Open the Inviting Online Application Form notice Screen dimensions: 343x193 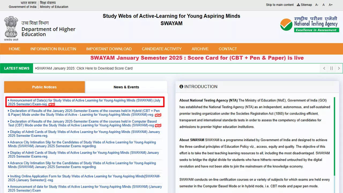(x=84, y=178)
